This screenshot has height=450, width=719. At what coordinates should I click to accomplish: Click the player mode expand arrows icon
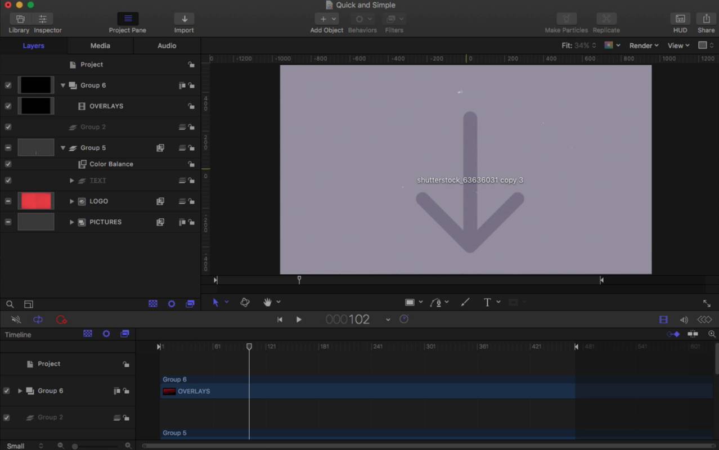click(x=707, y=303)
